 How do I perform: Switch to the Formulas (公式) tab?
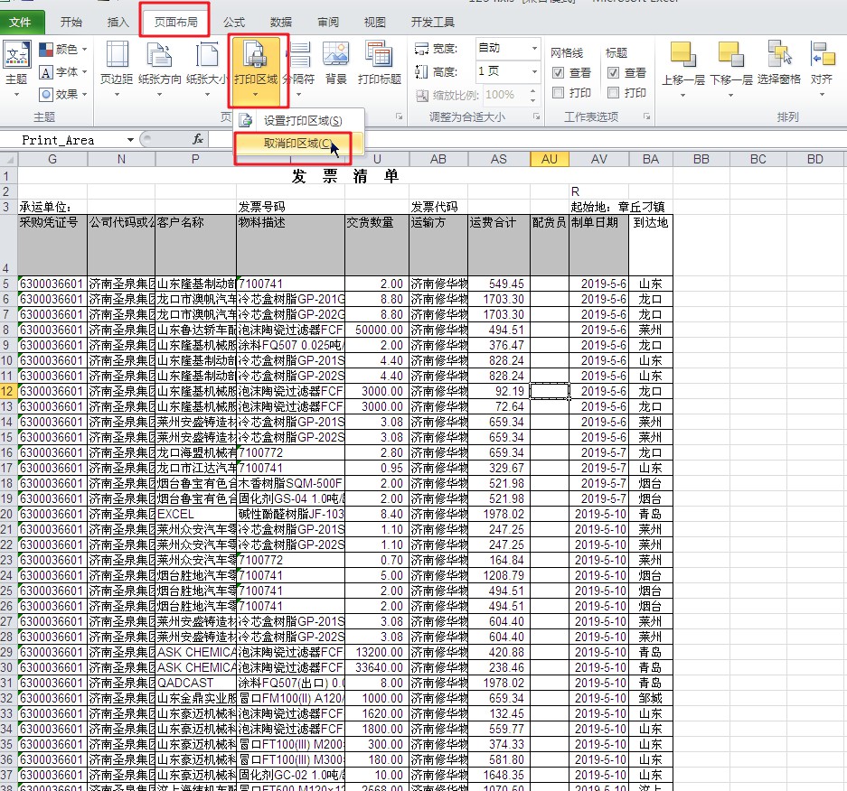pyautogui.click(x=233, y=22)
